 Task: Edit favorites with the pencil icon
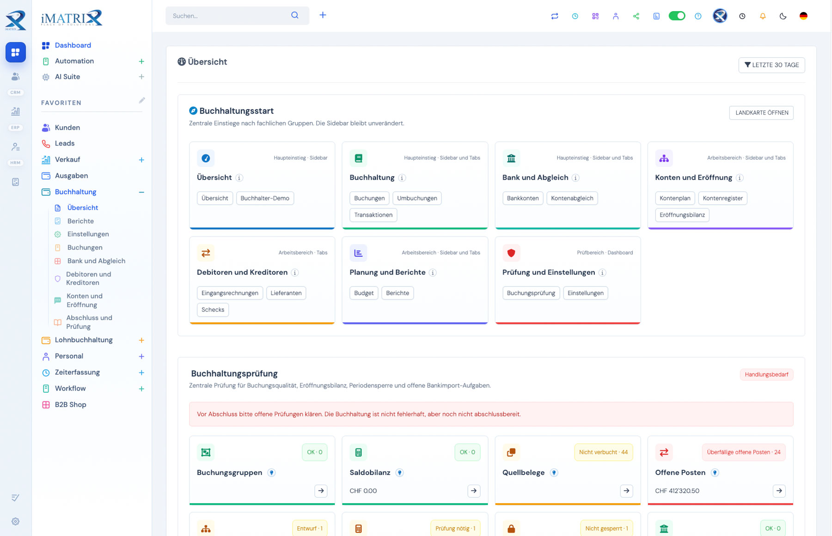coord(142,100)
